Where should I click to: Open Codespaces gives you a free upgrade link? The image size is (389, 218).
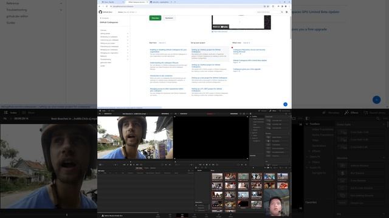(247, 69)
